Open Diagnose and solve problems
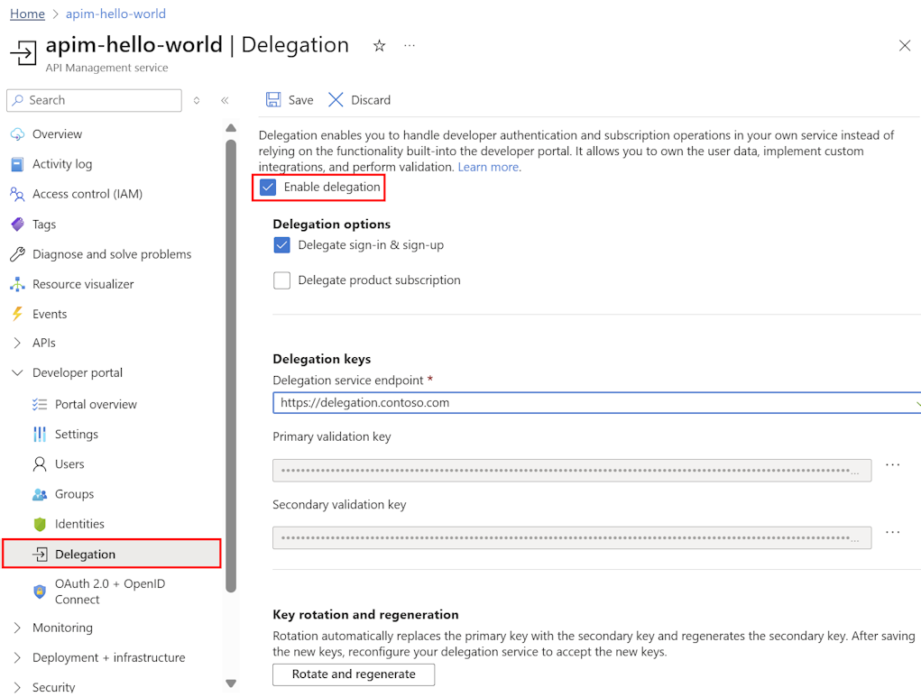Viewport: 921px width, 697px height. click(108, 253)
